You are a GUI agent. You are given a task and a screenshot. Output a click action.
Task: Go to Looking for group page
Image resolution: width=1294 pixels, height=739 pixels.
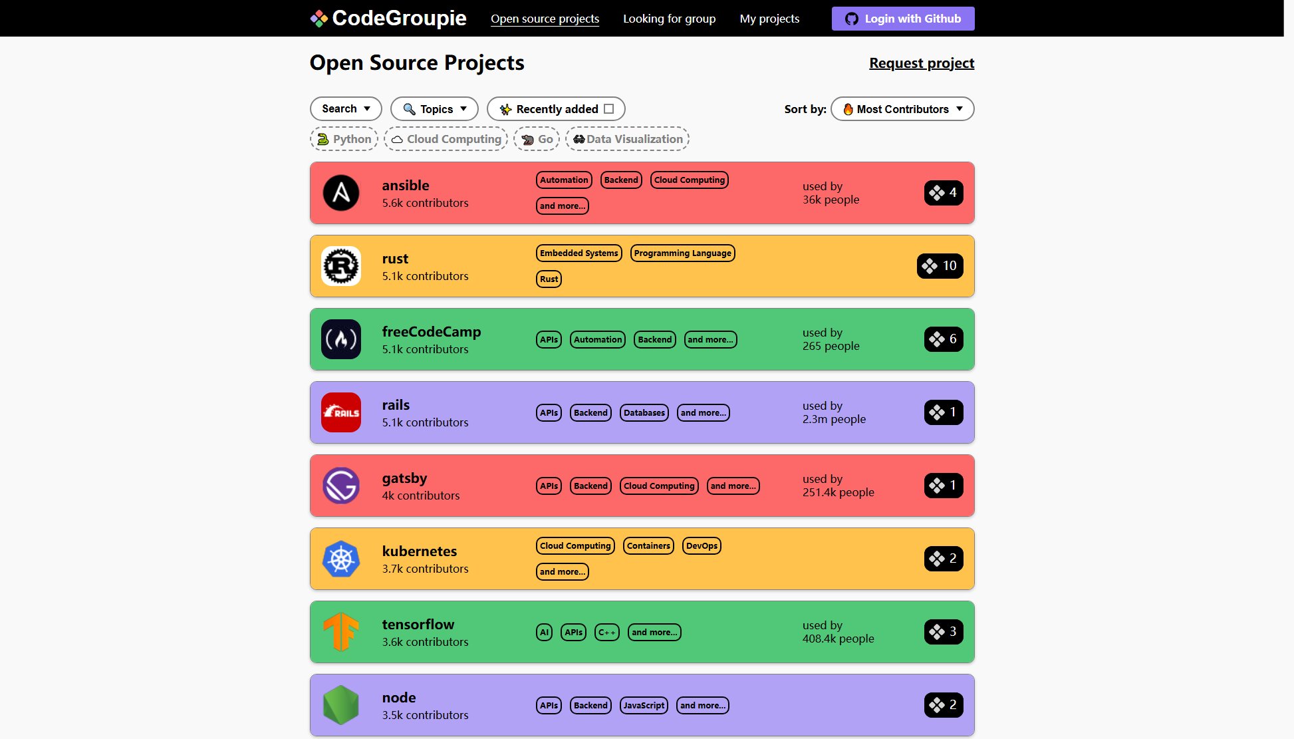(669, 19)
